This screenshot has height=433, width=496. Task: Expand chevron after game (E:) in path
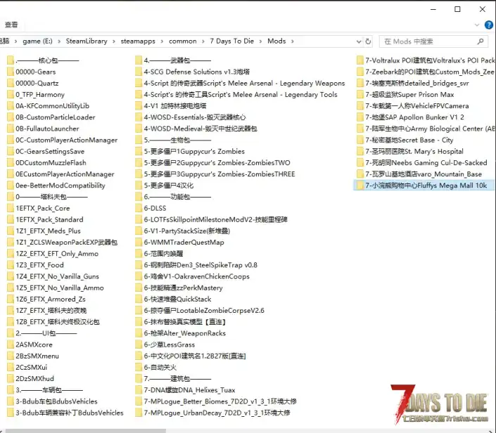coord(59,41)
